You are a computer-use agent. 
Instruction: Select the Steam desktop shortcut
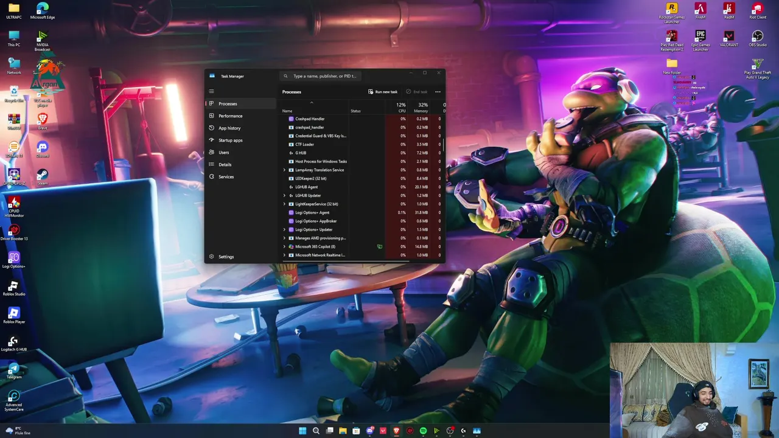42,177
